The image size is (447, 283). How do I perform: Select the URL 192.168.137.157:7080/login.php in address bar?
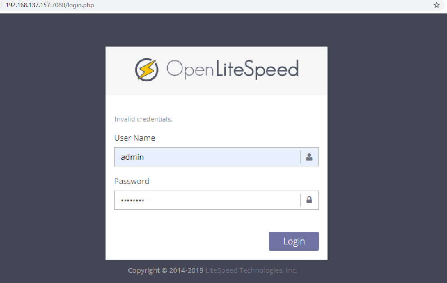click(x=49, y=5)
